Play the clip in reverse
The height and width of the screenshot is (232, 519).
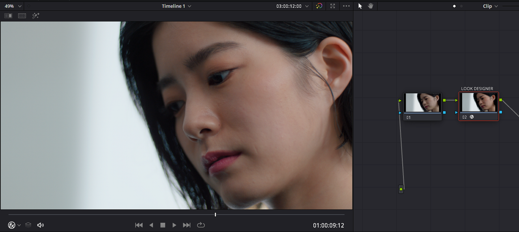tap(151, 225)
